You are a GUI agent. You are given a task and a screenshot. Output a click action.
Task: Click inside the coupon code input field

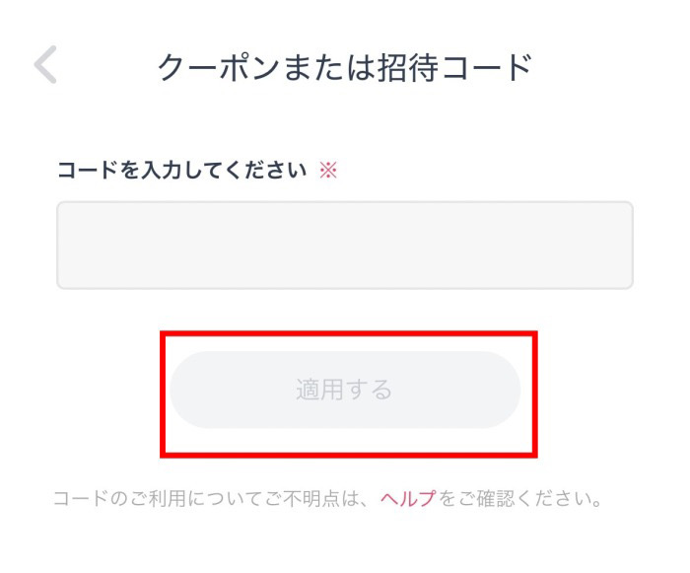tap(344, 246)
